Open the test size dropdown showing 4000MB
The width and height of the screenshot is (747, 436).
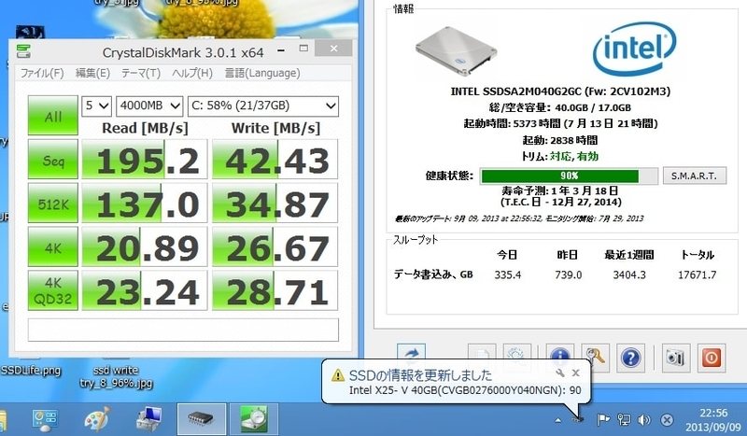pyautogui.click(x=149, y=105)
